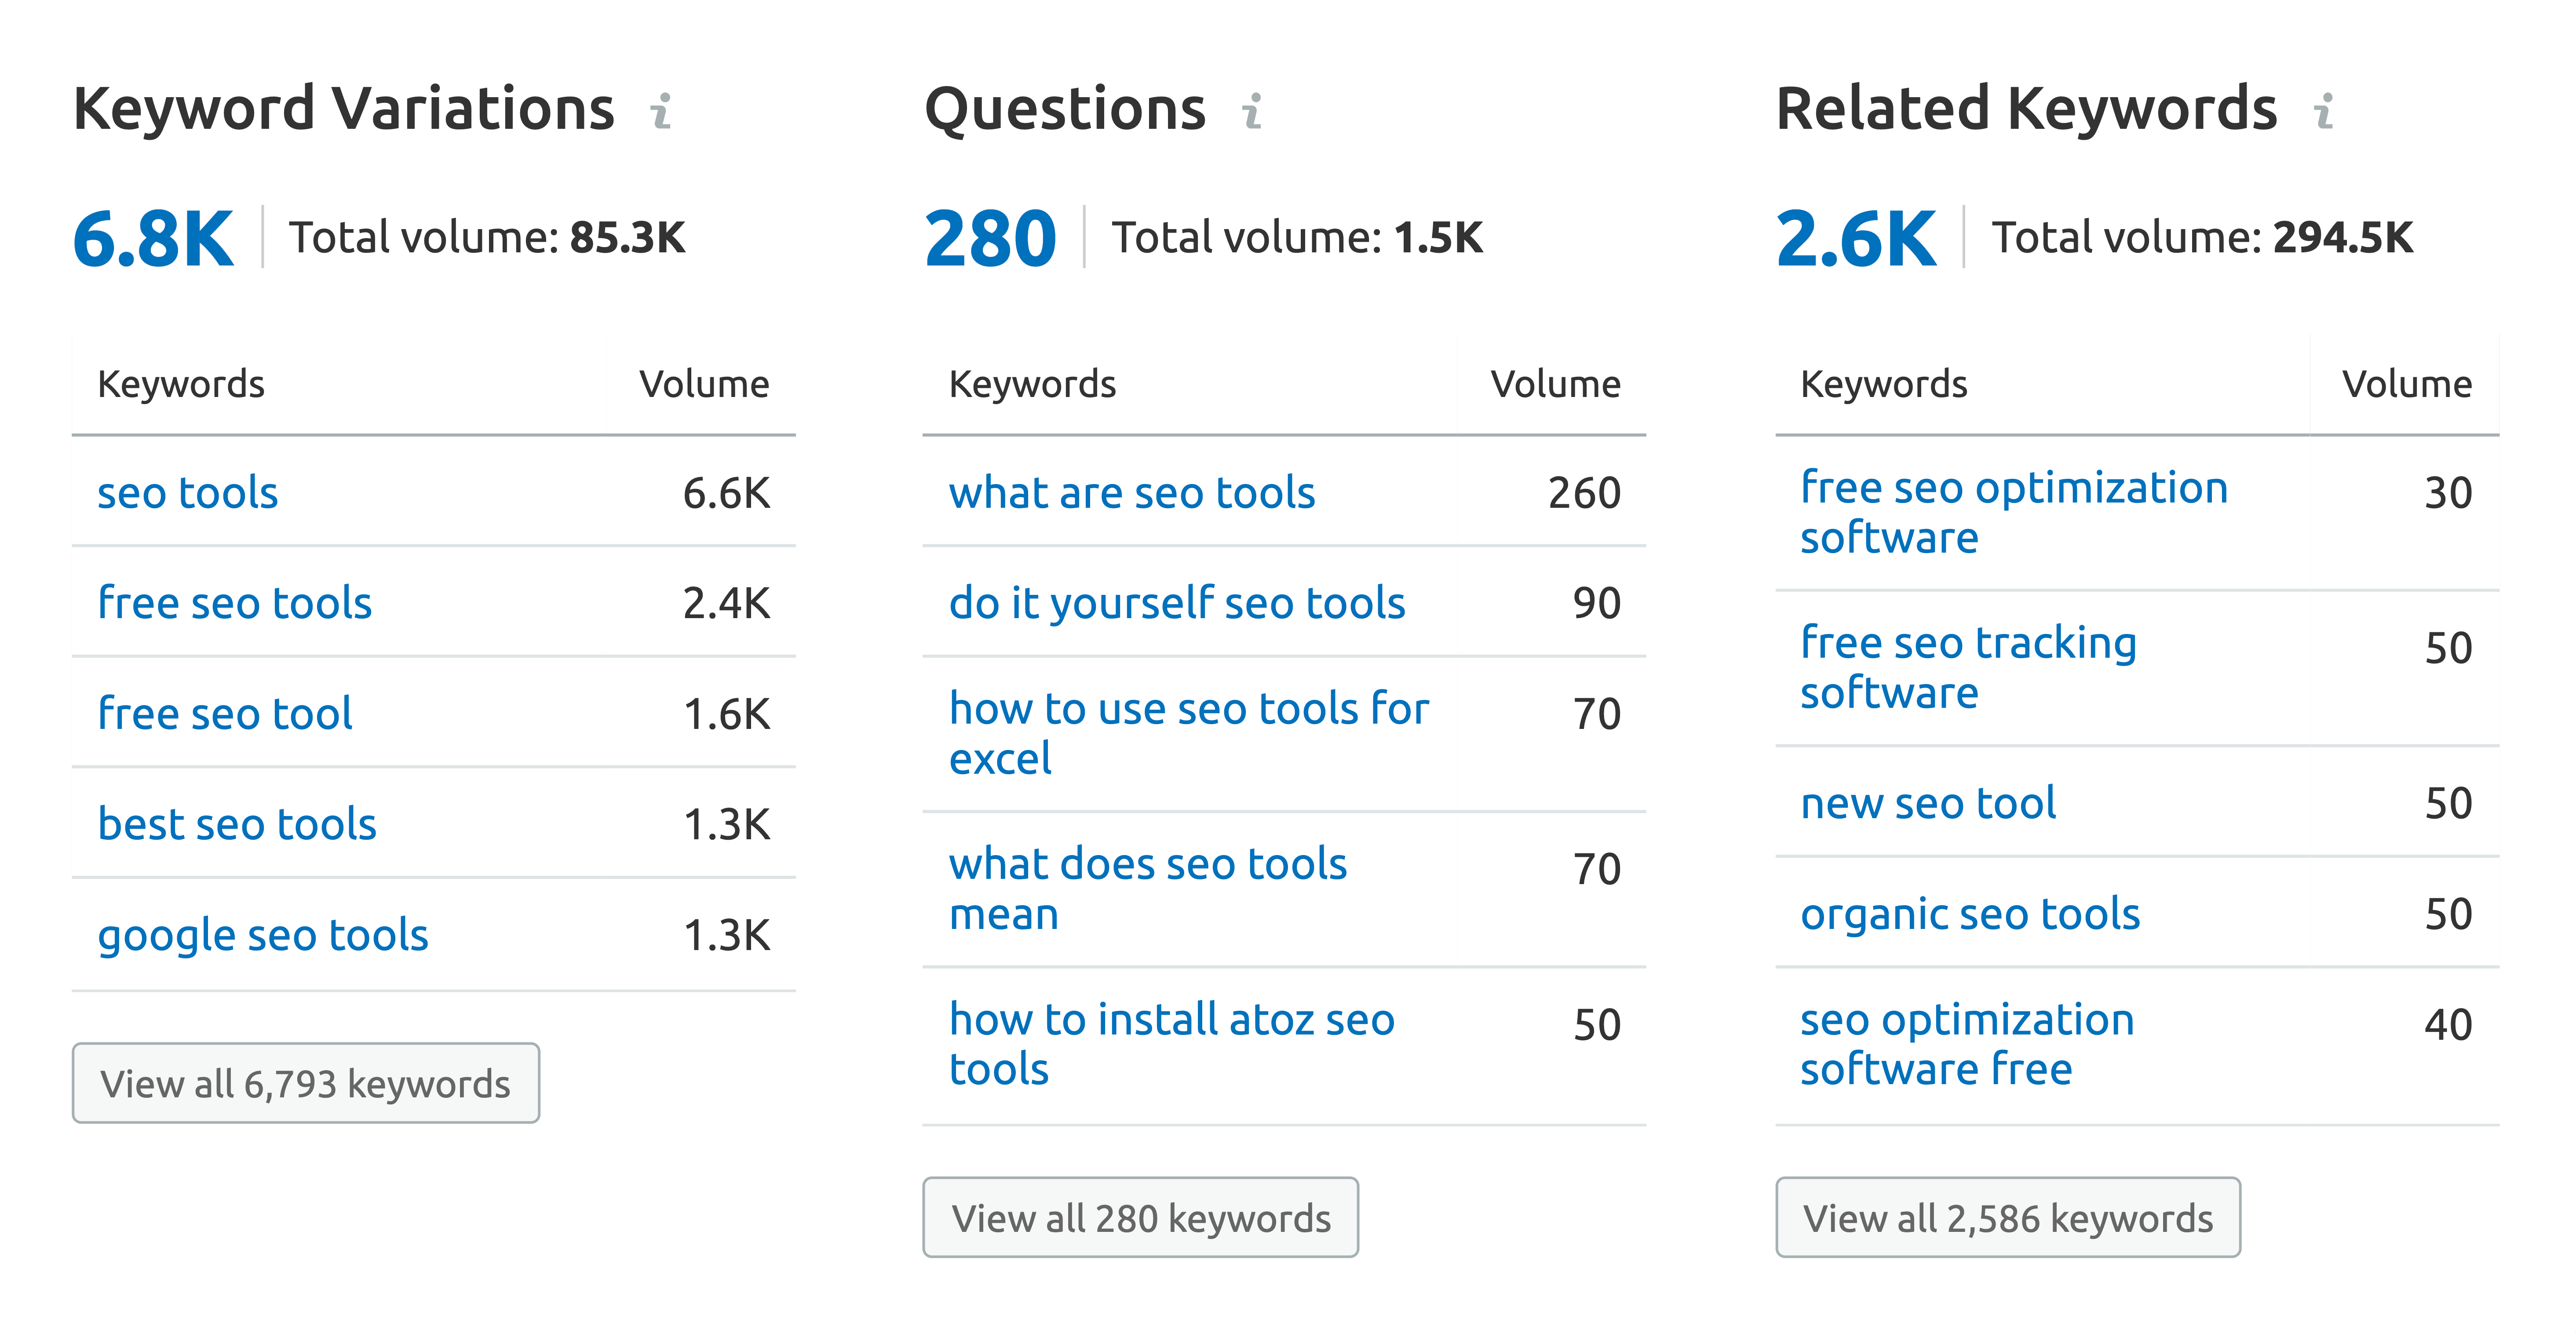Click the 2.4K volume value

[x=726, y=603]
